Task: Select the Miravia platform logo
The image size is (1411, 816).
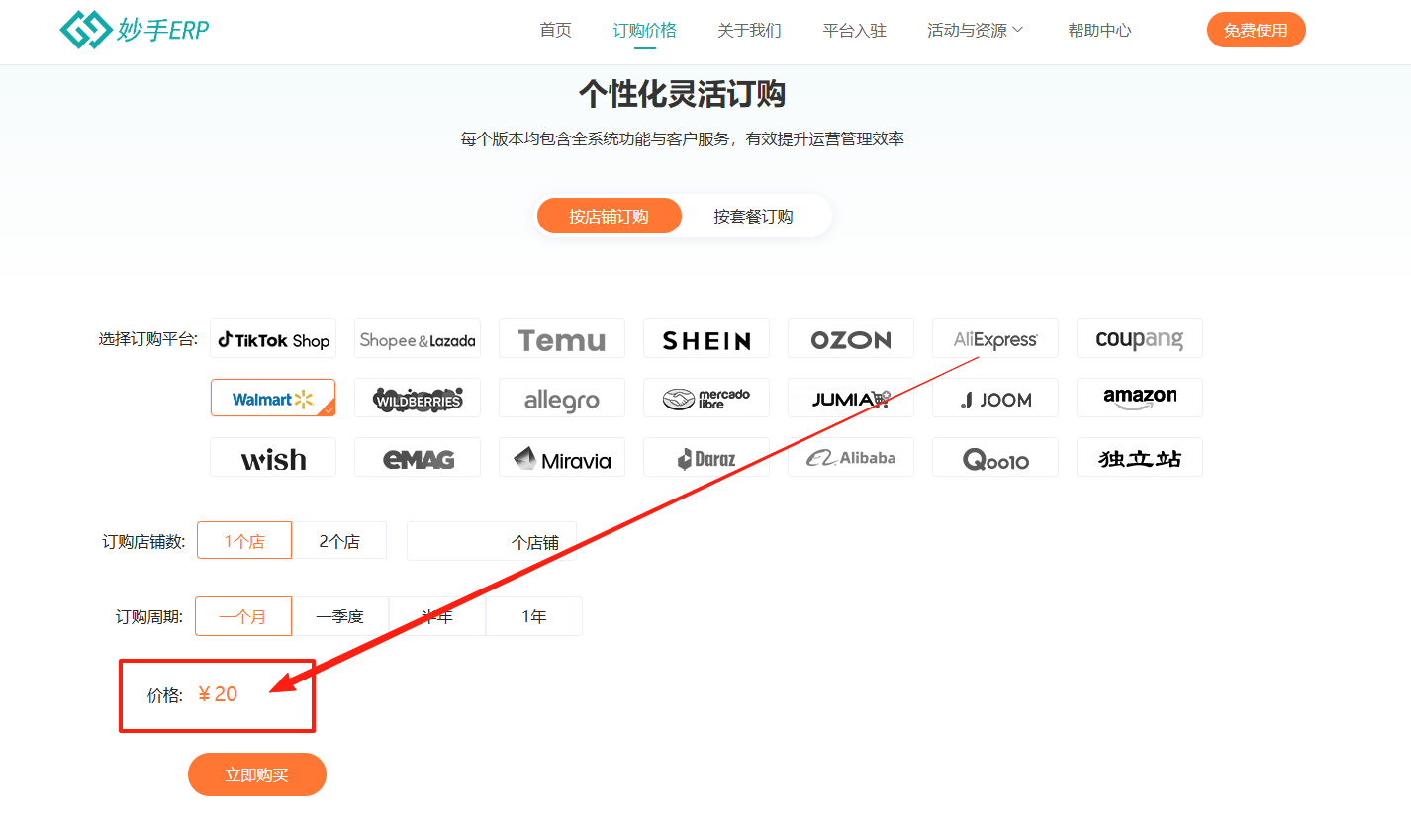Action: point(561,458)
